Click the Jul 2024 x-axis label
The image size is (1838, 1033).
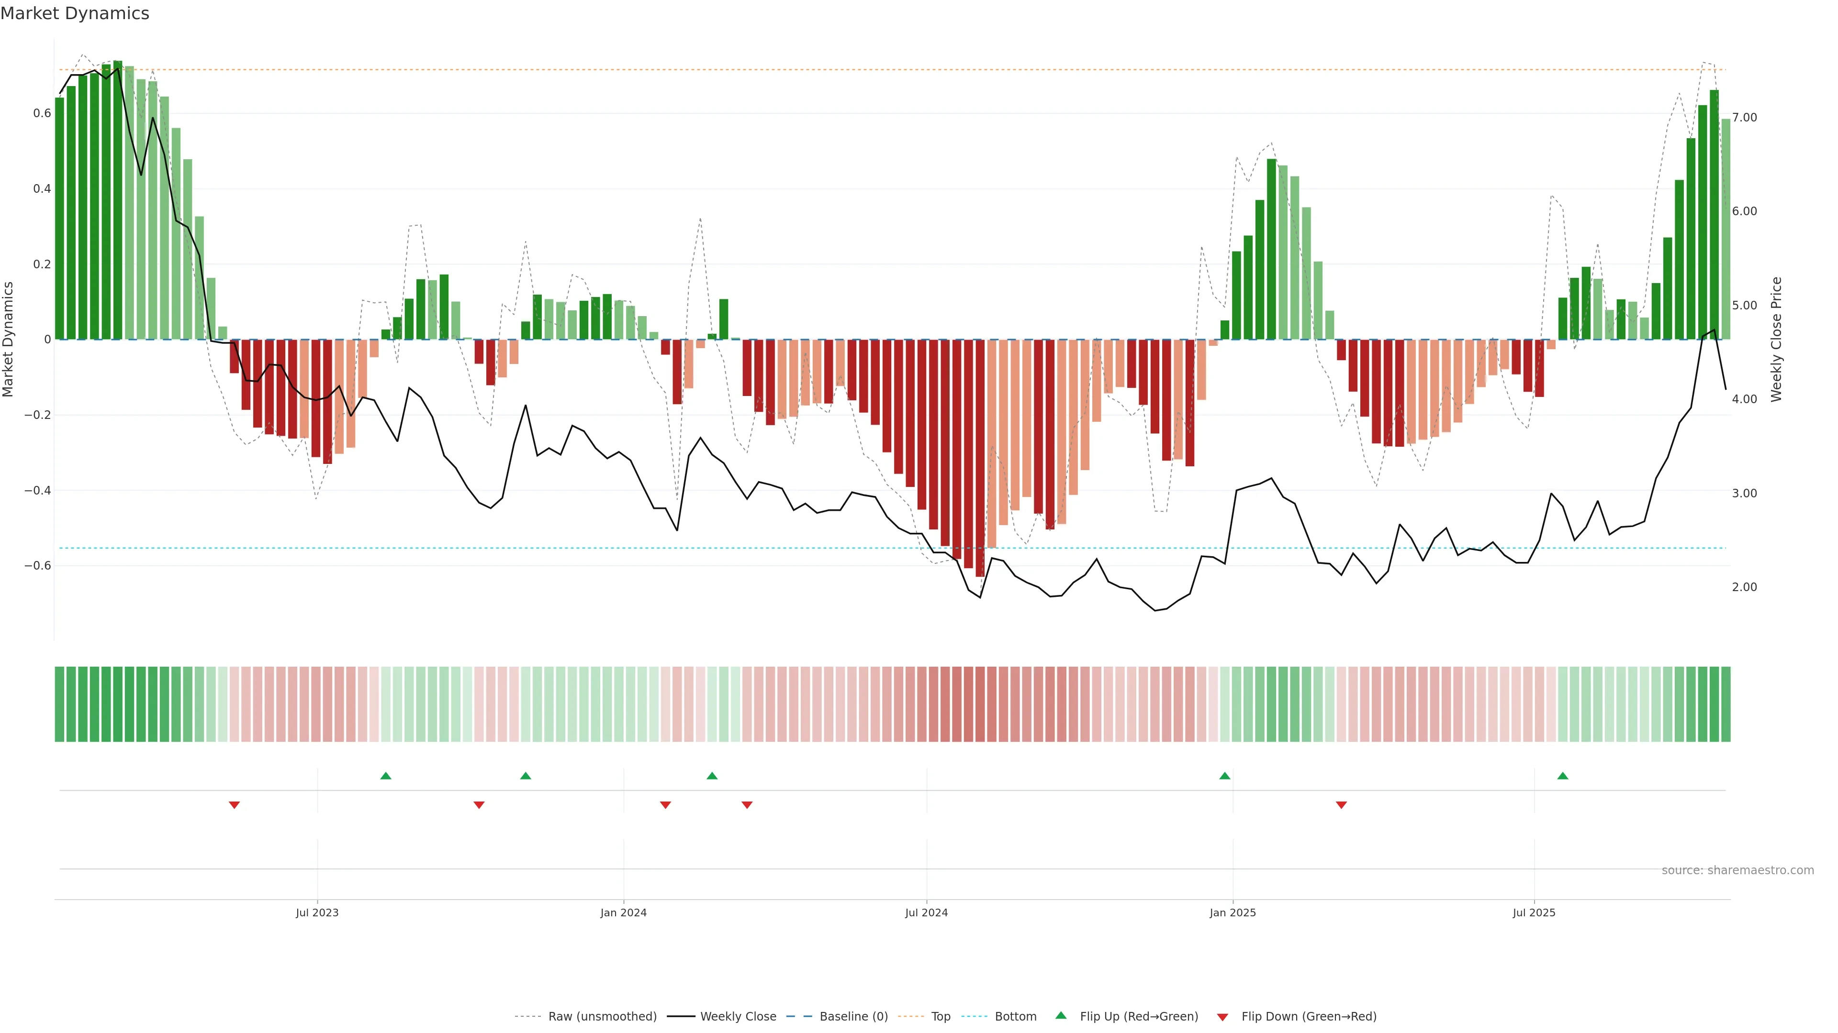(926, 912)
